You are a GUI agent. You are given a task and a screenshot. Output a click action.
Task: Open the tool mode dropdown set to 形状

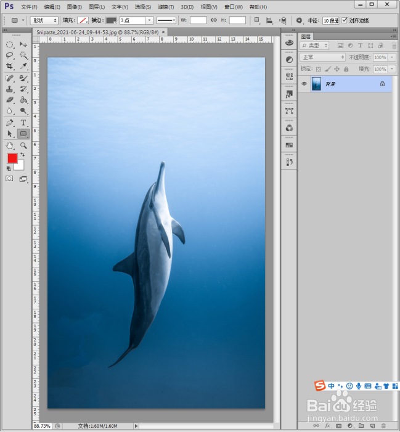44,20
